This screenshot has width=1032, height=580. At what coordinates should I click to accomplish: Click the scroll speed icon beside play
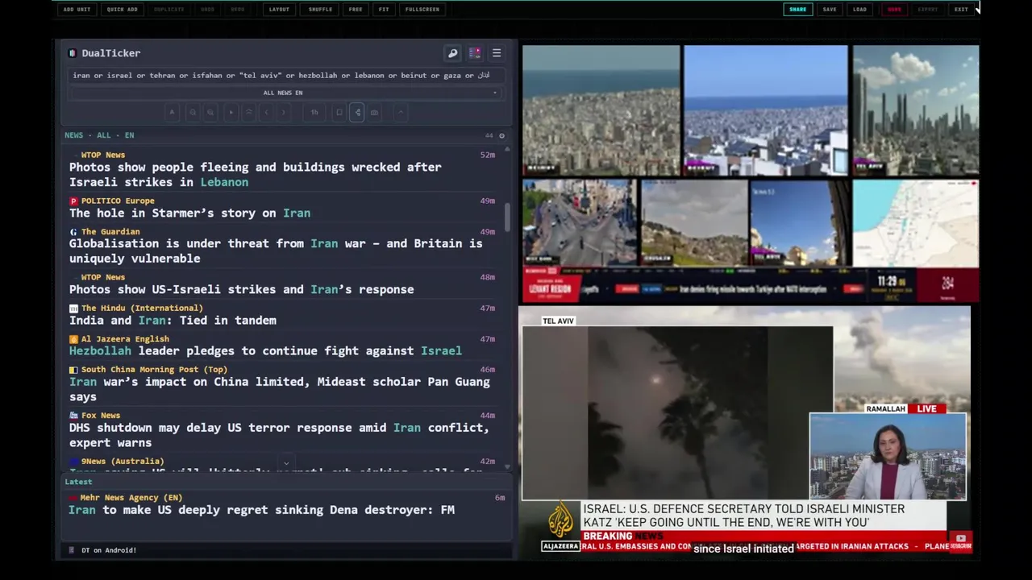(x=249, y=113)
